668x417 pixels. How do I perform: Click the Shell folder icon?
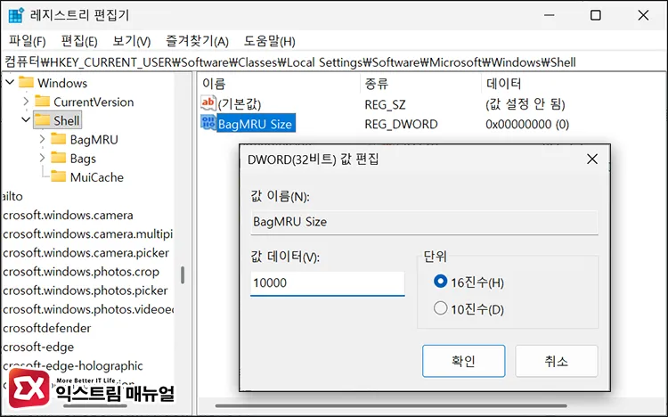point(42,120)
